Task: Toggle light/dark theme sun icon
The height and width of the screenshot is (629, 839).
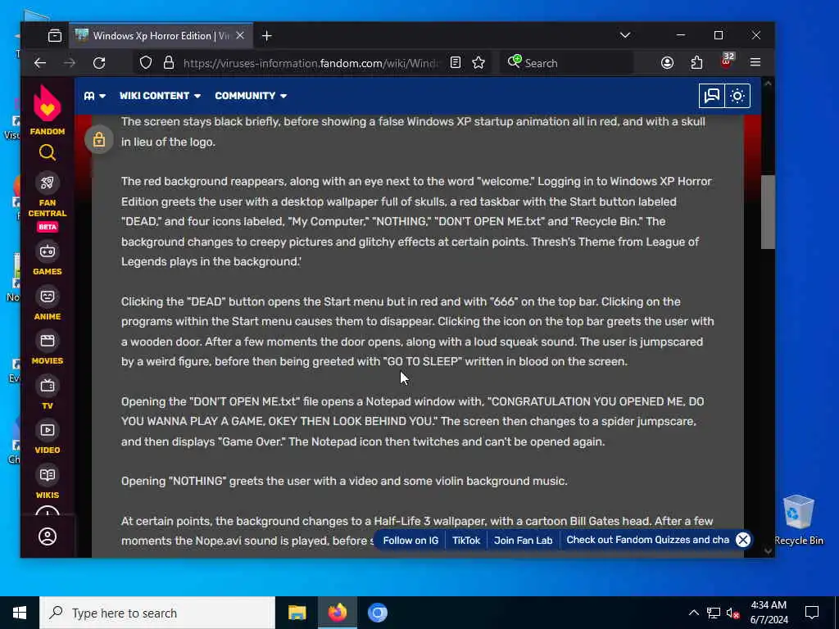Action: coord(737,96)
